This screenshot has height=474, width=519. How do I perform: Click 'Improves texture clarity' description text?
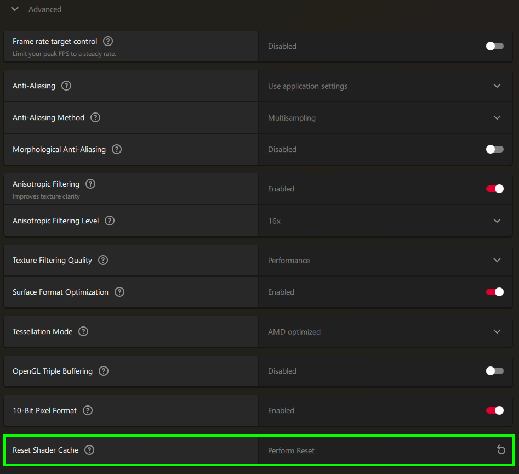click(x=47, y=196)
